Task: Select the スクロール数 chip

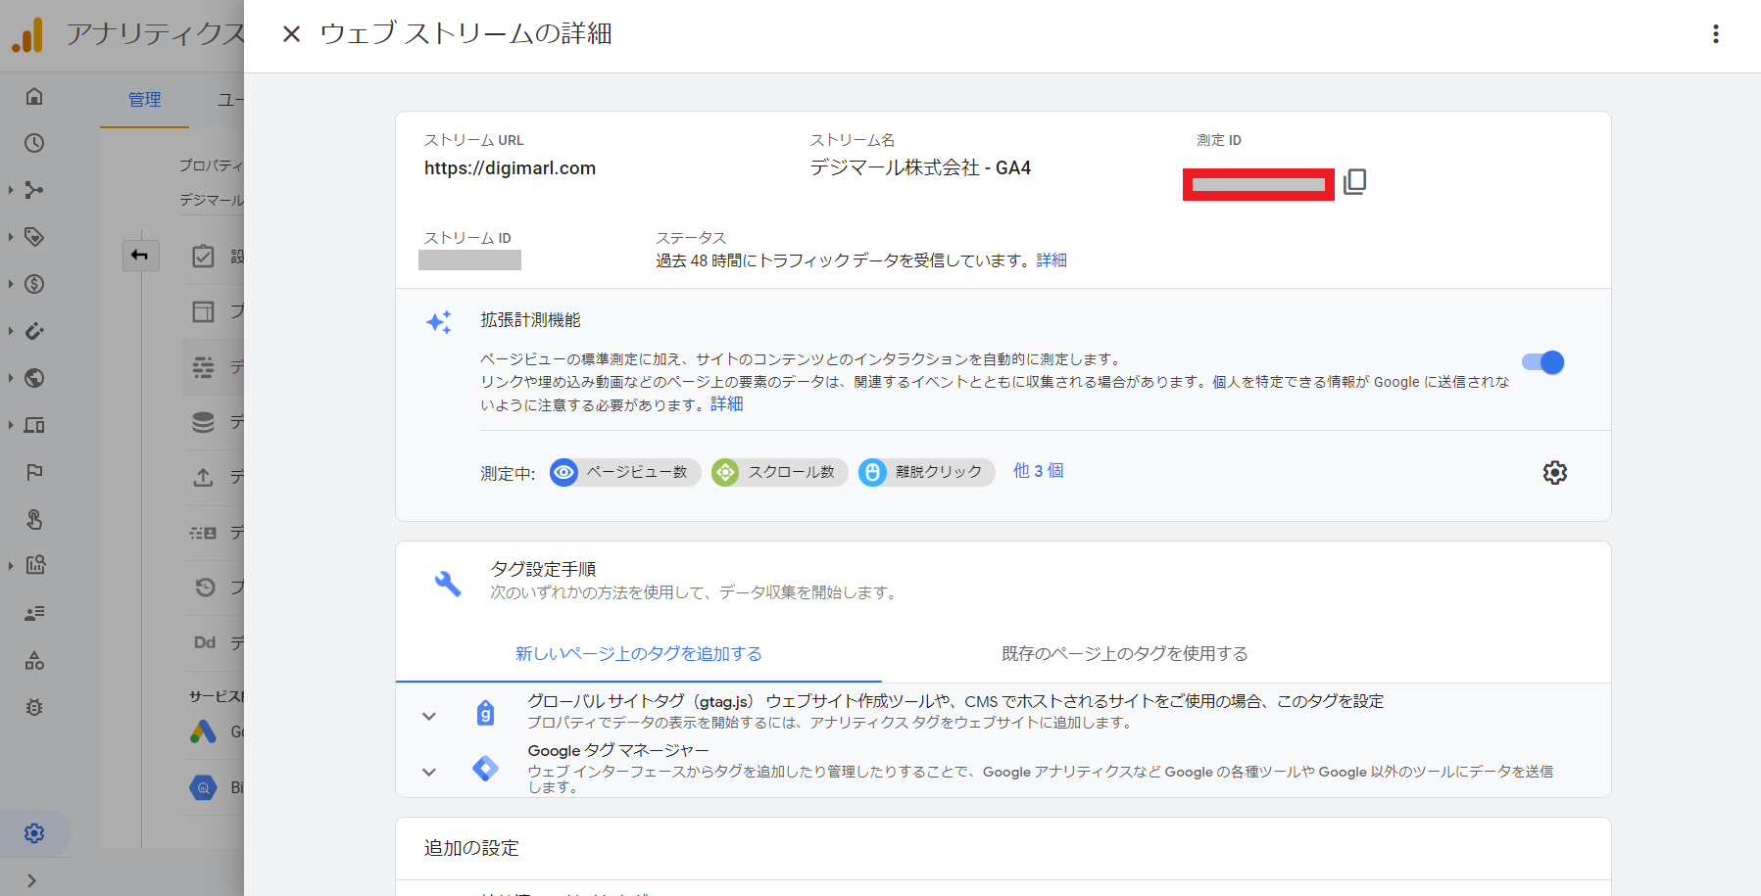Action: [779, 473]
